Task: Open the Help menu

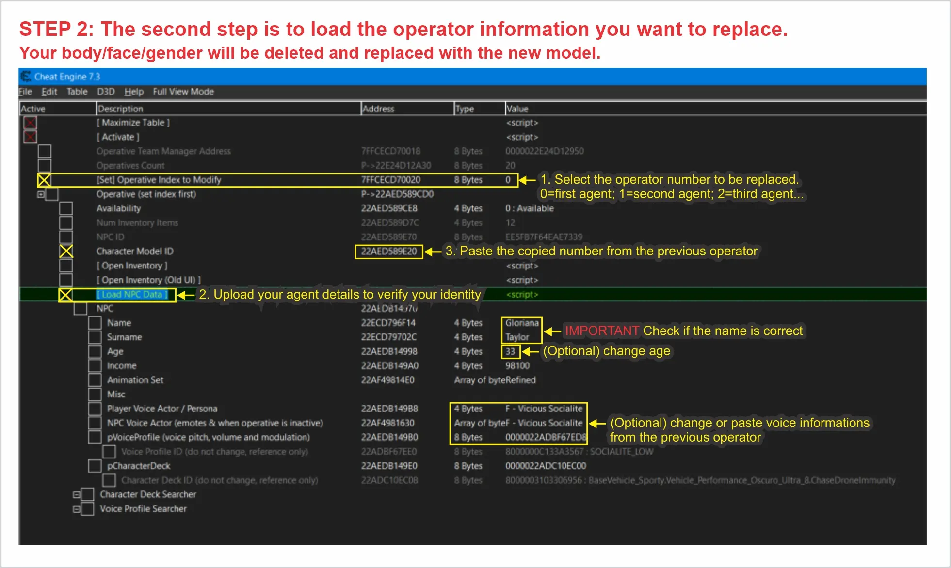Action: click(134, 92)
